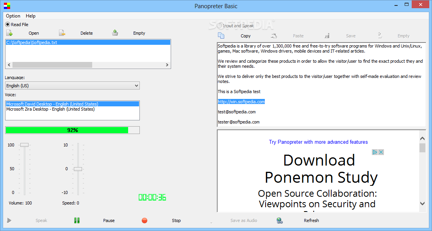Select Microsoft Zira Desktop voice
Image resolution: width=432 pixels, height=231 pixels.
72,109
